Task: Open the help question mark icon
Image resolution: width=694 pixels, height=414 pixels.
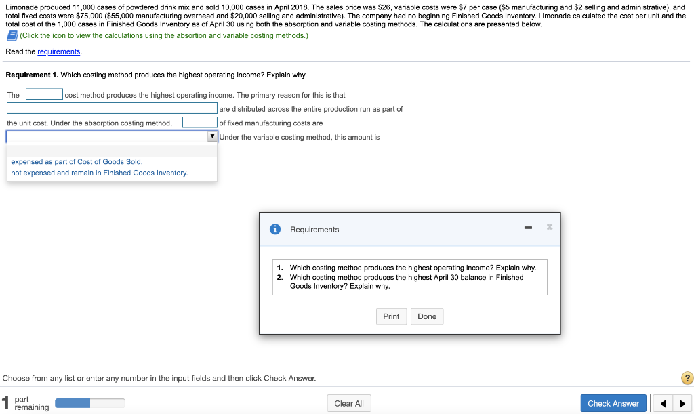Action: (687, 378)
